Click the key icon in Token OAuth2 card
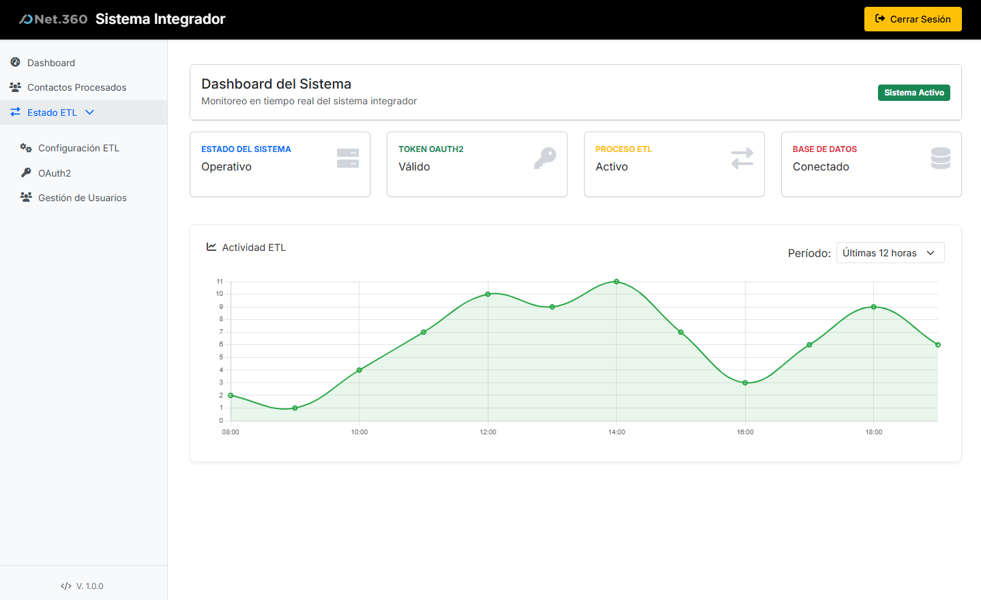Screen dimensions: 981x600 [x=545, y=158]
